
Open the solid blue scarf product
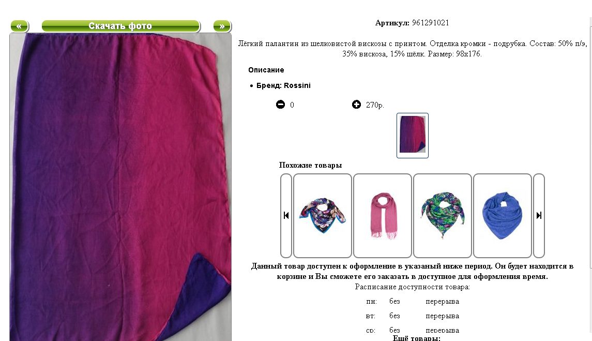click(502, 215)
